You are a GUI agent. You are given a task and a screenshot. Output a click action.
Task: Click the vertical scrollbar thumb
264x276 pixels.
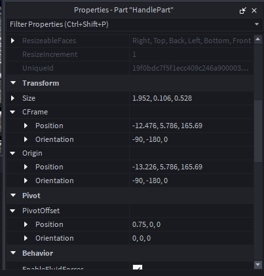[x=258, y=131]
